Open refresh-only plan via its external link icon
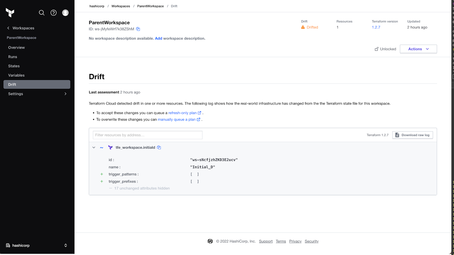The width and height of the screenshot is (454, 255). 199,113
